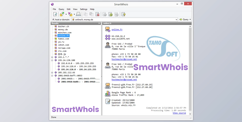Viewport: 242px width, 122px height.
Task: Click the Save results toolbar icon
Action: [x=70, y=14]
